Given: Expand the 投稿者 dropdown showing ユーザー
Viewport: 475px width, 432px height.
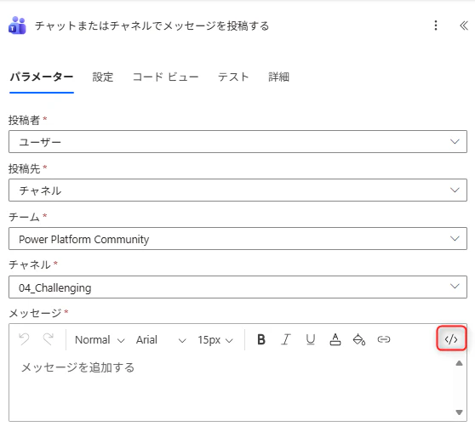Looking at the screenshot, I should coord(237,142).
